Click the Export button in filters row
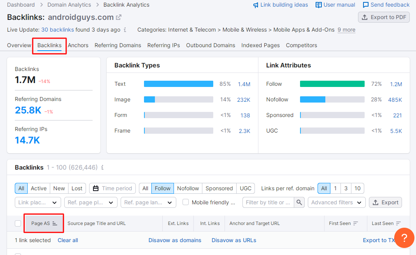The width and height of the screenshot is (416, 255). [386, 202]
